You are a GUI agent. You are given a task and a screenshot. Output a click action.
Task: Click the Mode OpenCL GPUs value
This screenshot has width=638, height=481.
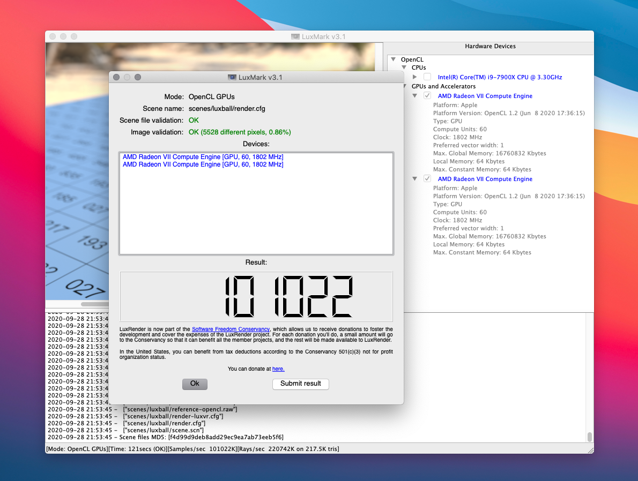(212, 97)
